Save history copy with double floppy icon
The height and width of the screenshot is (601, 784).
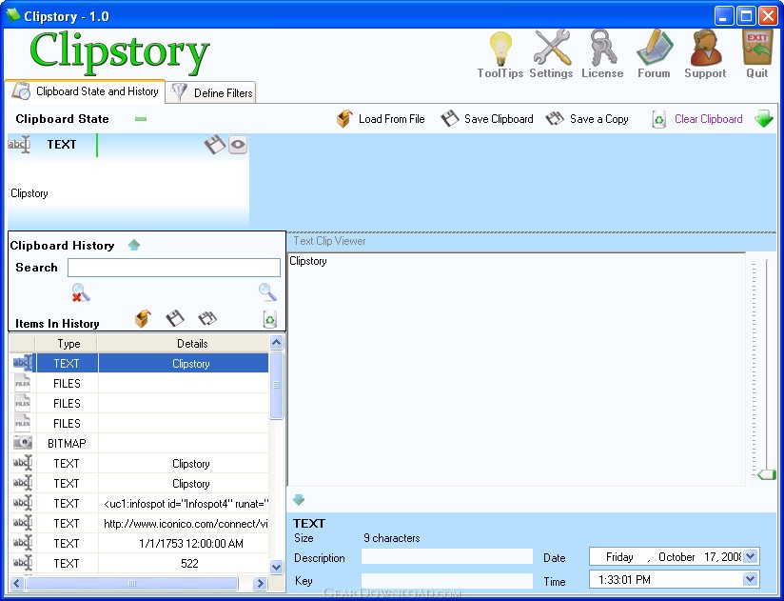coord(207,318)
